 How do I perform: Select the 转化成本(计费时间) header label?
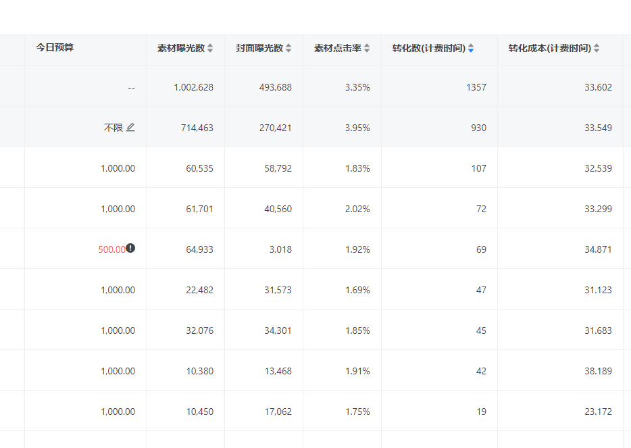coord(549,49)
